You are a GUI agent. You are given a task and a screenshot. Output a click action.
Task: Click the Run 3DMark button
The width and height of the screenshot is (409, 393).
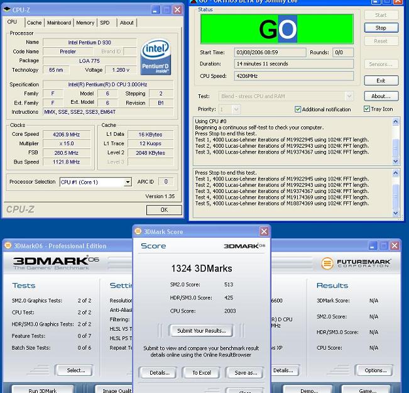click(43, 390)
